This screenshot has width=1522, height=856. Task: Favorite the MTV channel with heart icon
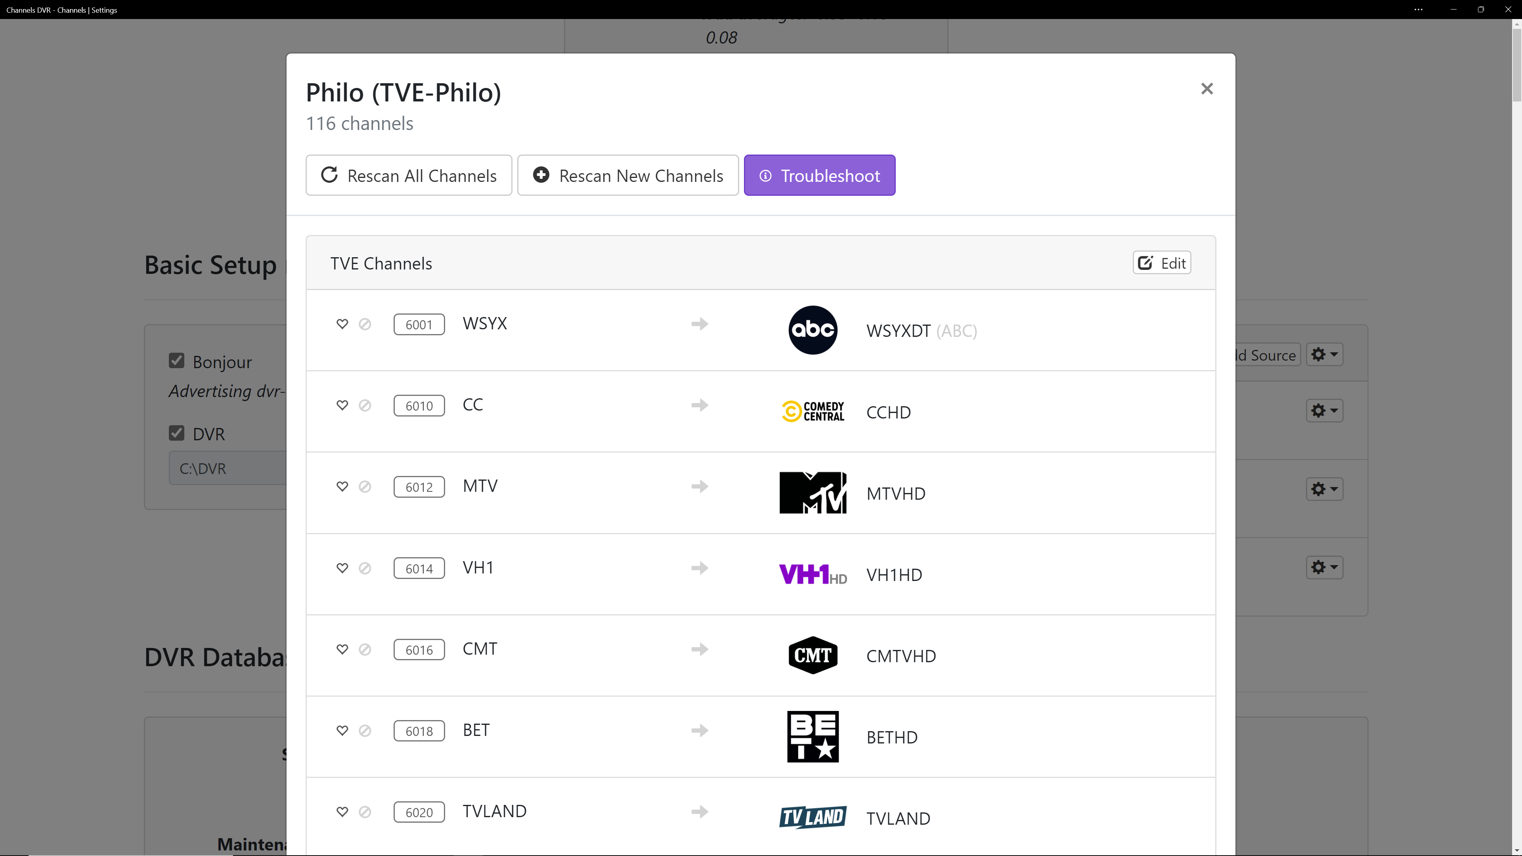tap(342, 486)
